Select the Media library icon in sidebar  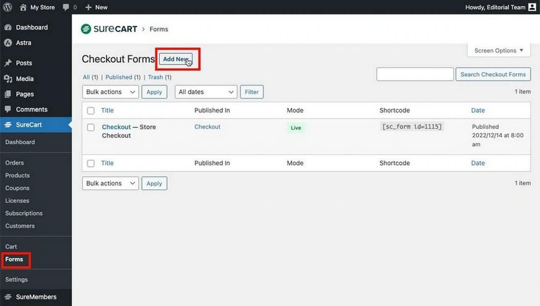coord(8,79)
